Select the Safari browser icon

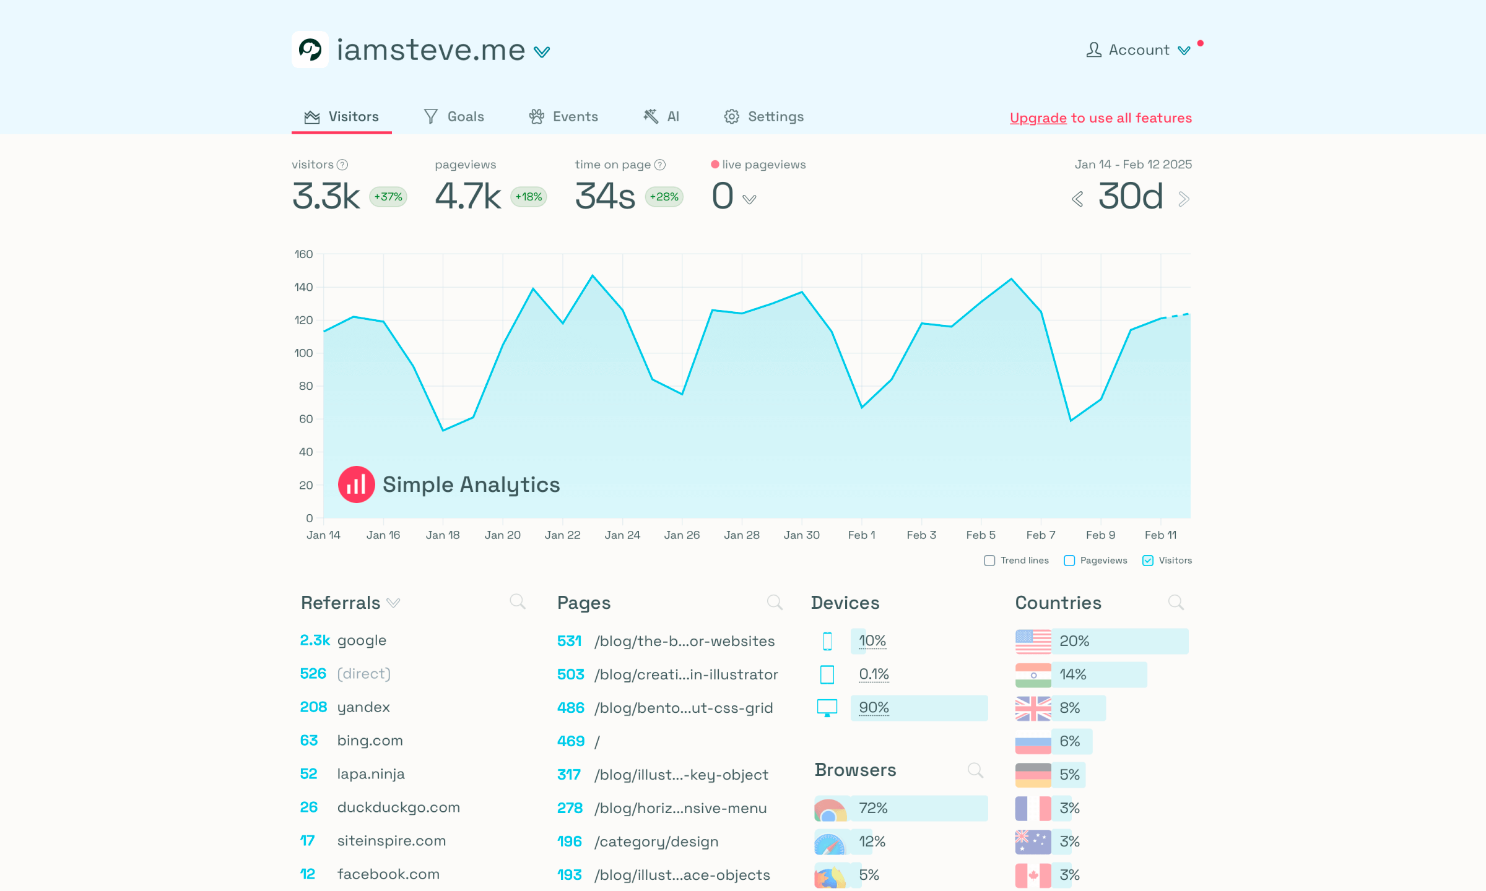click(x=830, y=842)
